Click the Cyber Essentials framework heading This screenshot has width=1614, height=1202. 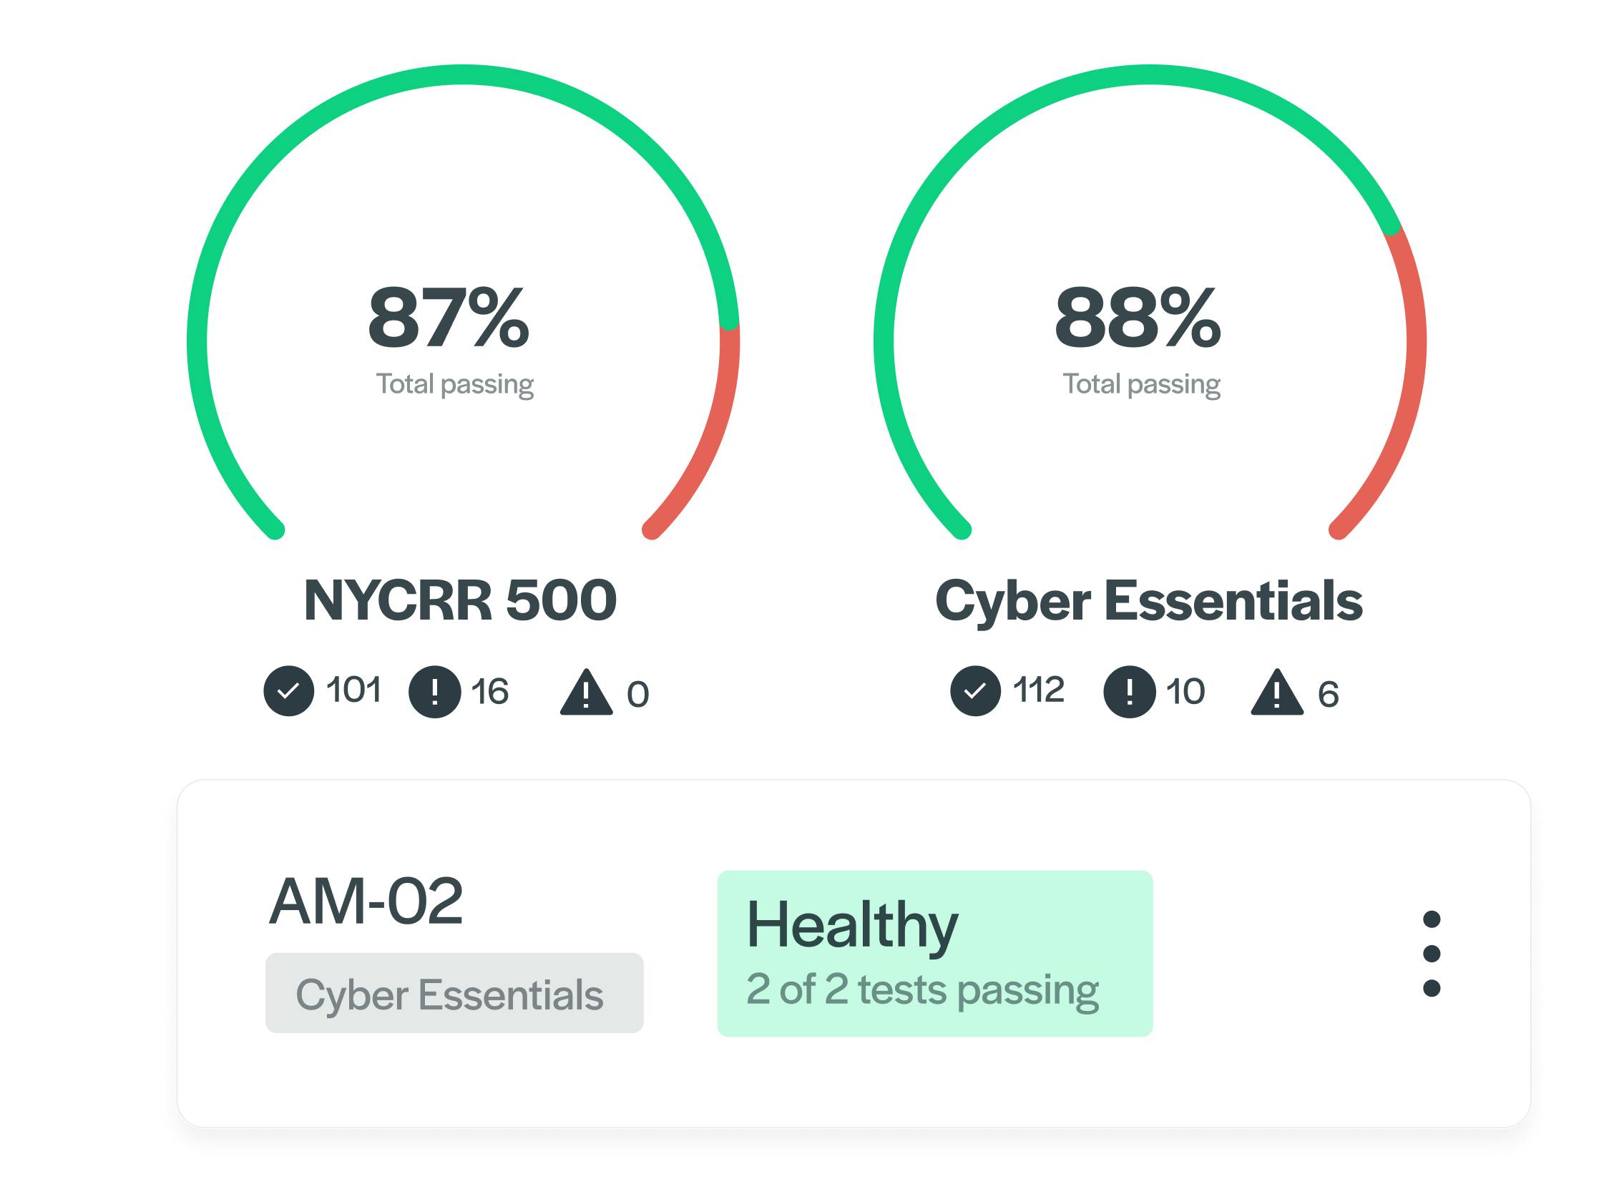point(1148,601)
